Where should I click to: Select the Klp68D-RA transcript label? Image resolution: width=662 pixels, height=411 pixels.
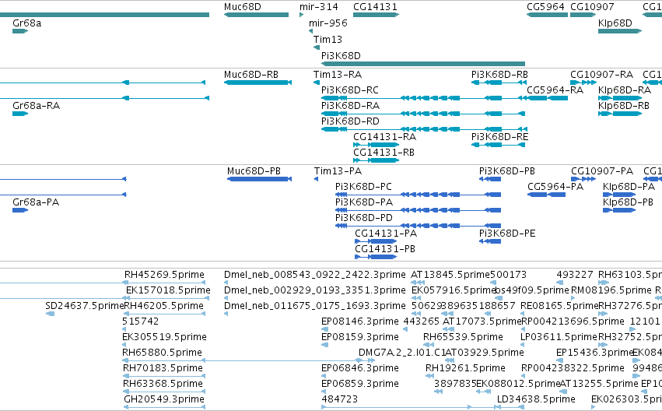625,90
